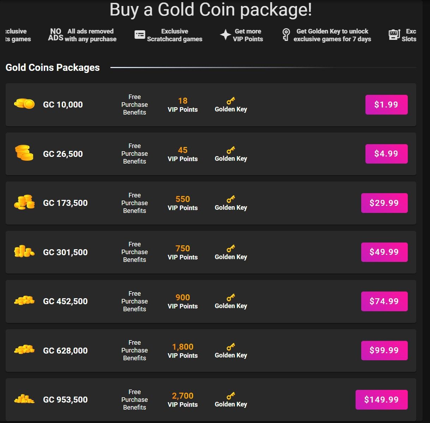Click the gold coin icon for GC 10,000
Image resolution: width=430 pixels, height=423 pixels.
click(24, 104)
